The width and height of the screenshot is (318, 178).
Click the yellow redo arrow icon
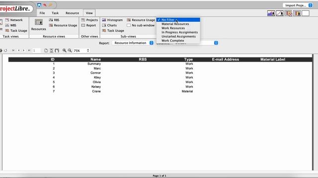click(51, 5)
